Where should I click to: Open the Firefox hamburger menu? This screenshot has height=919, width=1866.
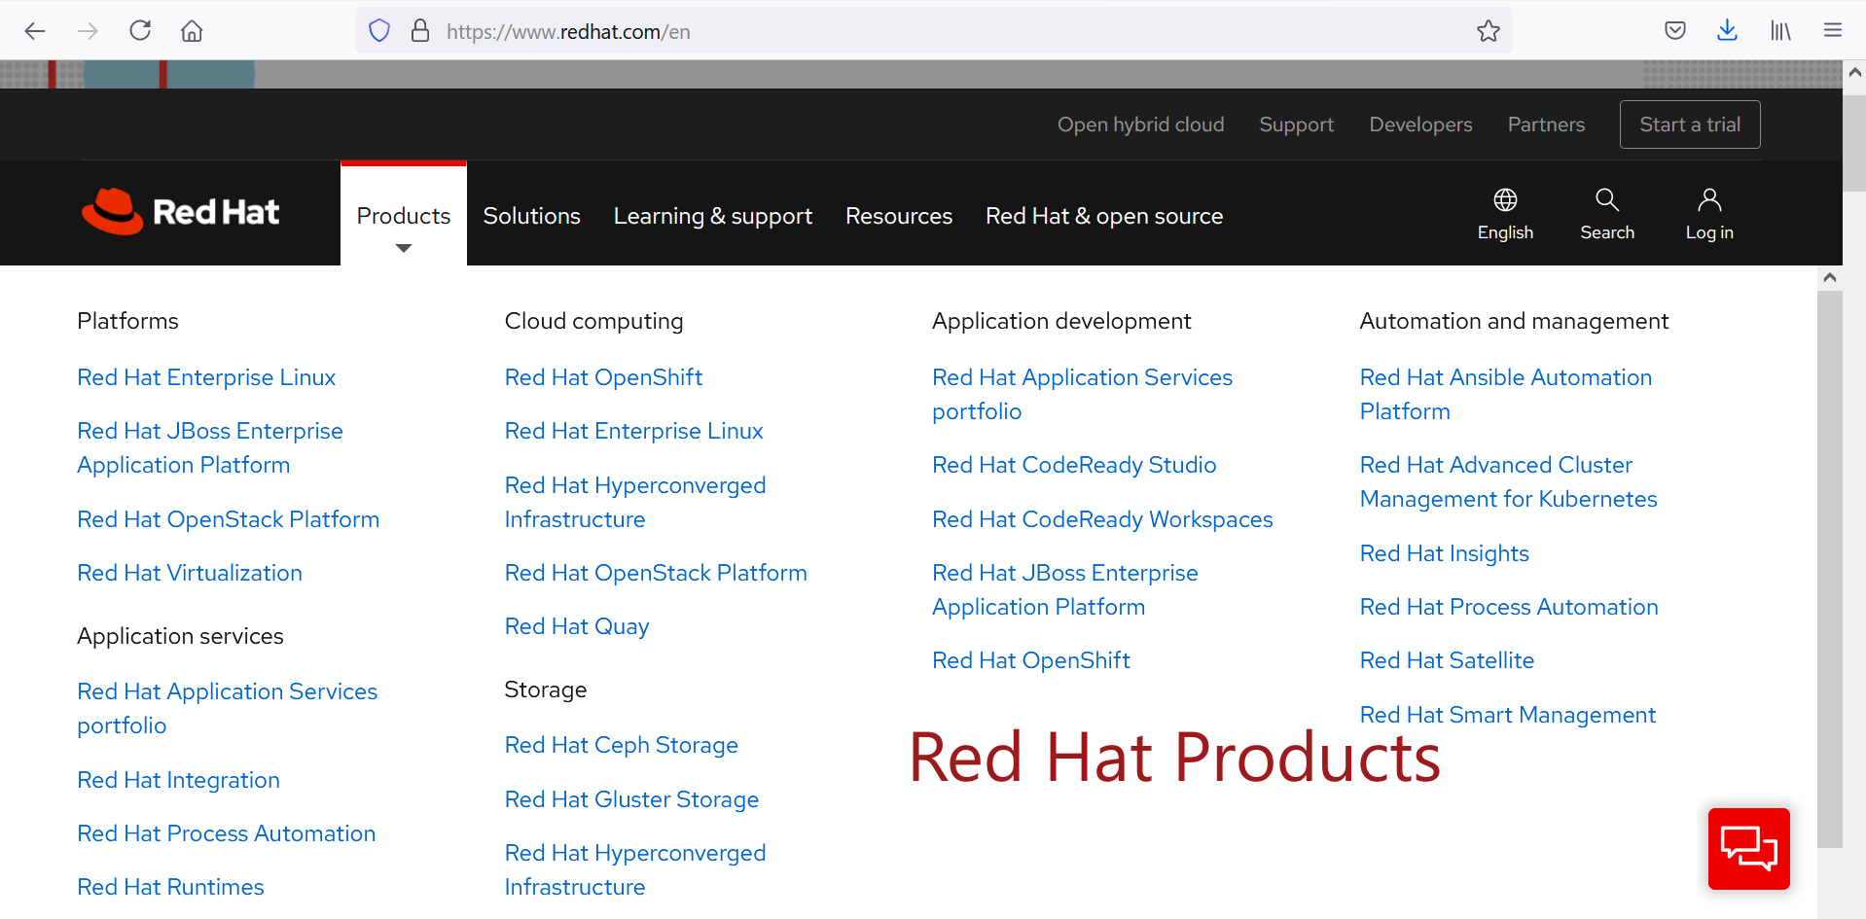[1832, 31]
